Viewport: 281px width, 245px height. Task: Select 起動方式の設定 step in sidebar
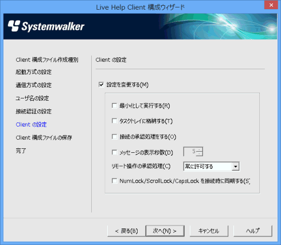pyautogui.click(x=34, y=72)
